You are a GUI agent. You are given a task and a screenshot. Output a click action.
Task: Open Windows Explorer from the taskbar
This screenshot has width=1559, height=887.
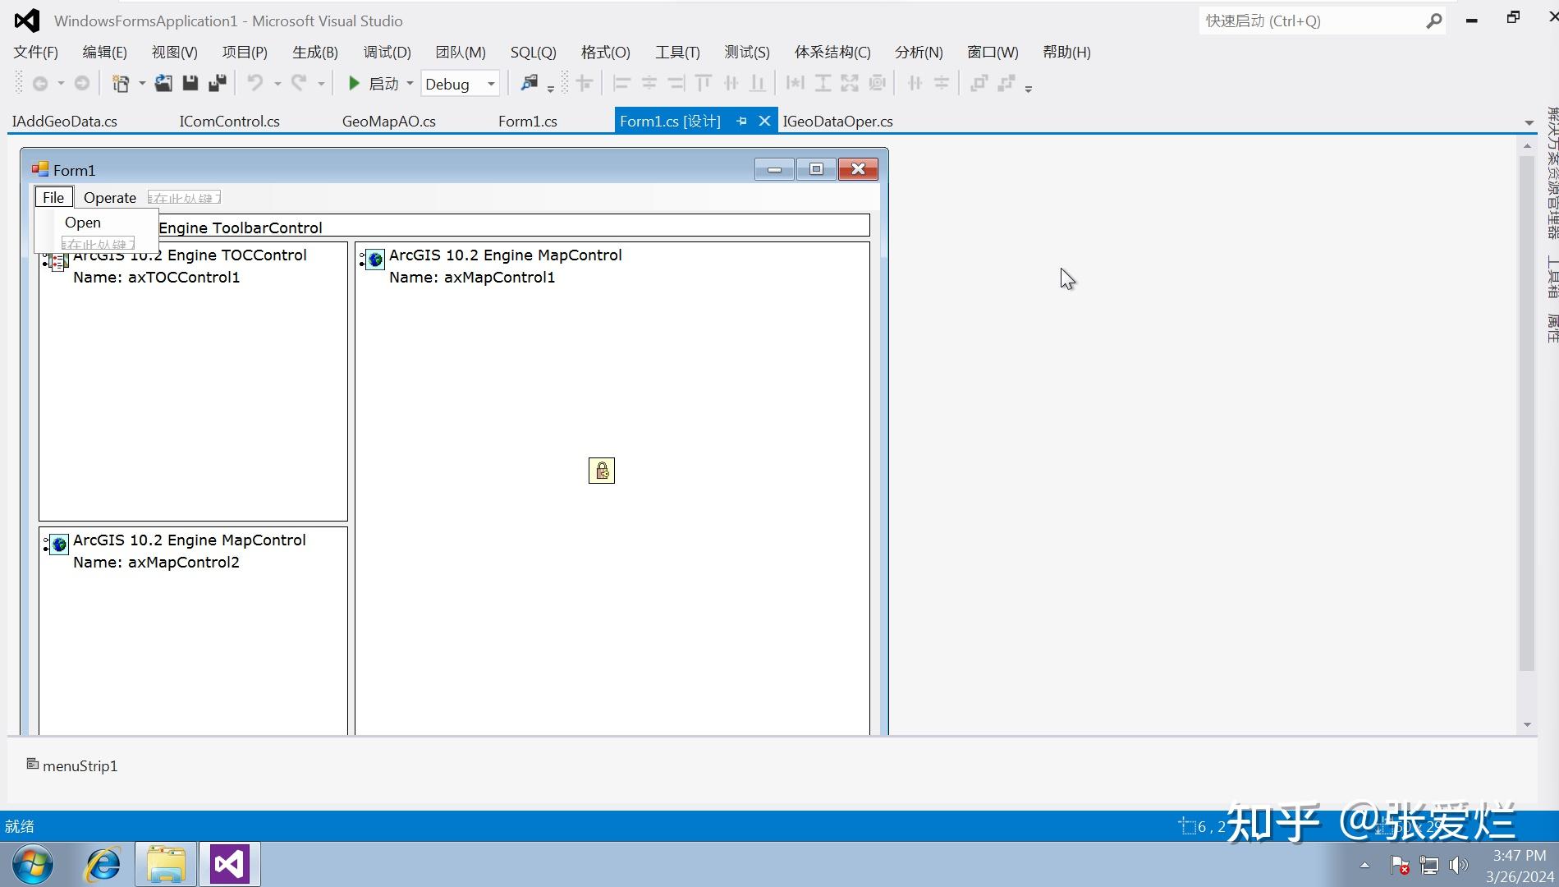[166, 864]
